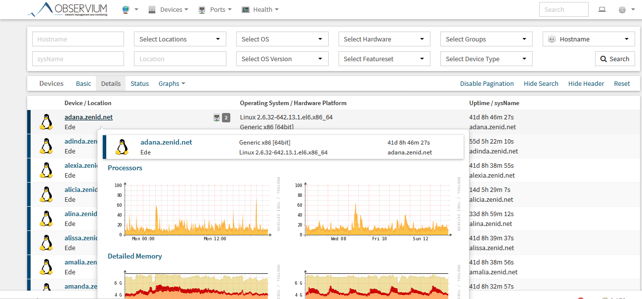Click the Linux penguin icon in adana row

click(47, 122)
